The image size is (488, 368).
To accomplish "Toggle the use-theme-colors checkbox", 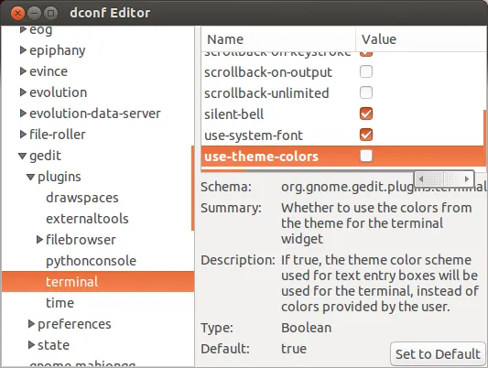I will coord(366,156).
